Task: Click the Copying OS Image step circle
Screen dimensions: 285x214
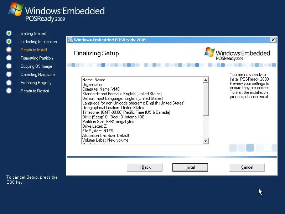Action: coord(9,66)
